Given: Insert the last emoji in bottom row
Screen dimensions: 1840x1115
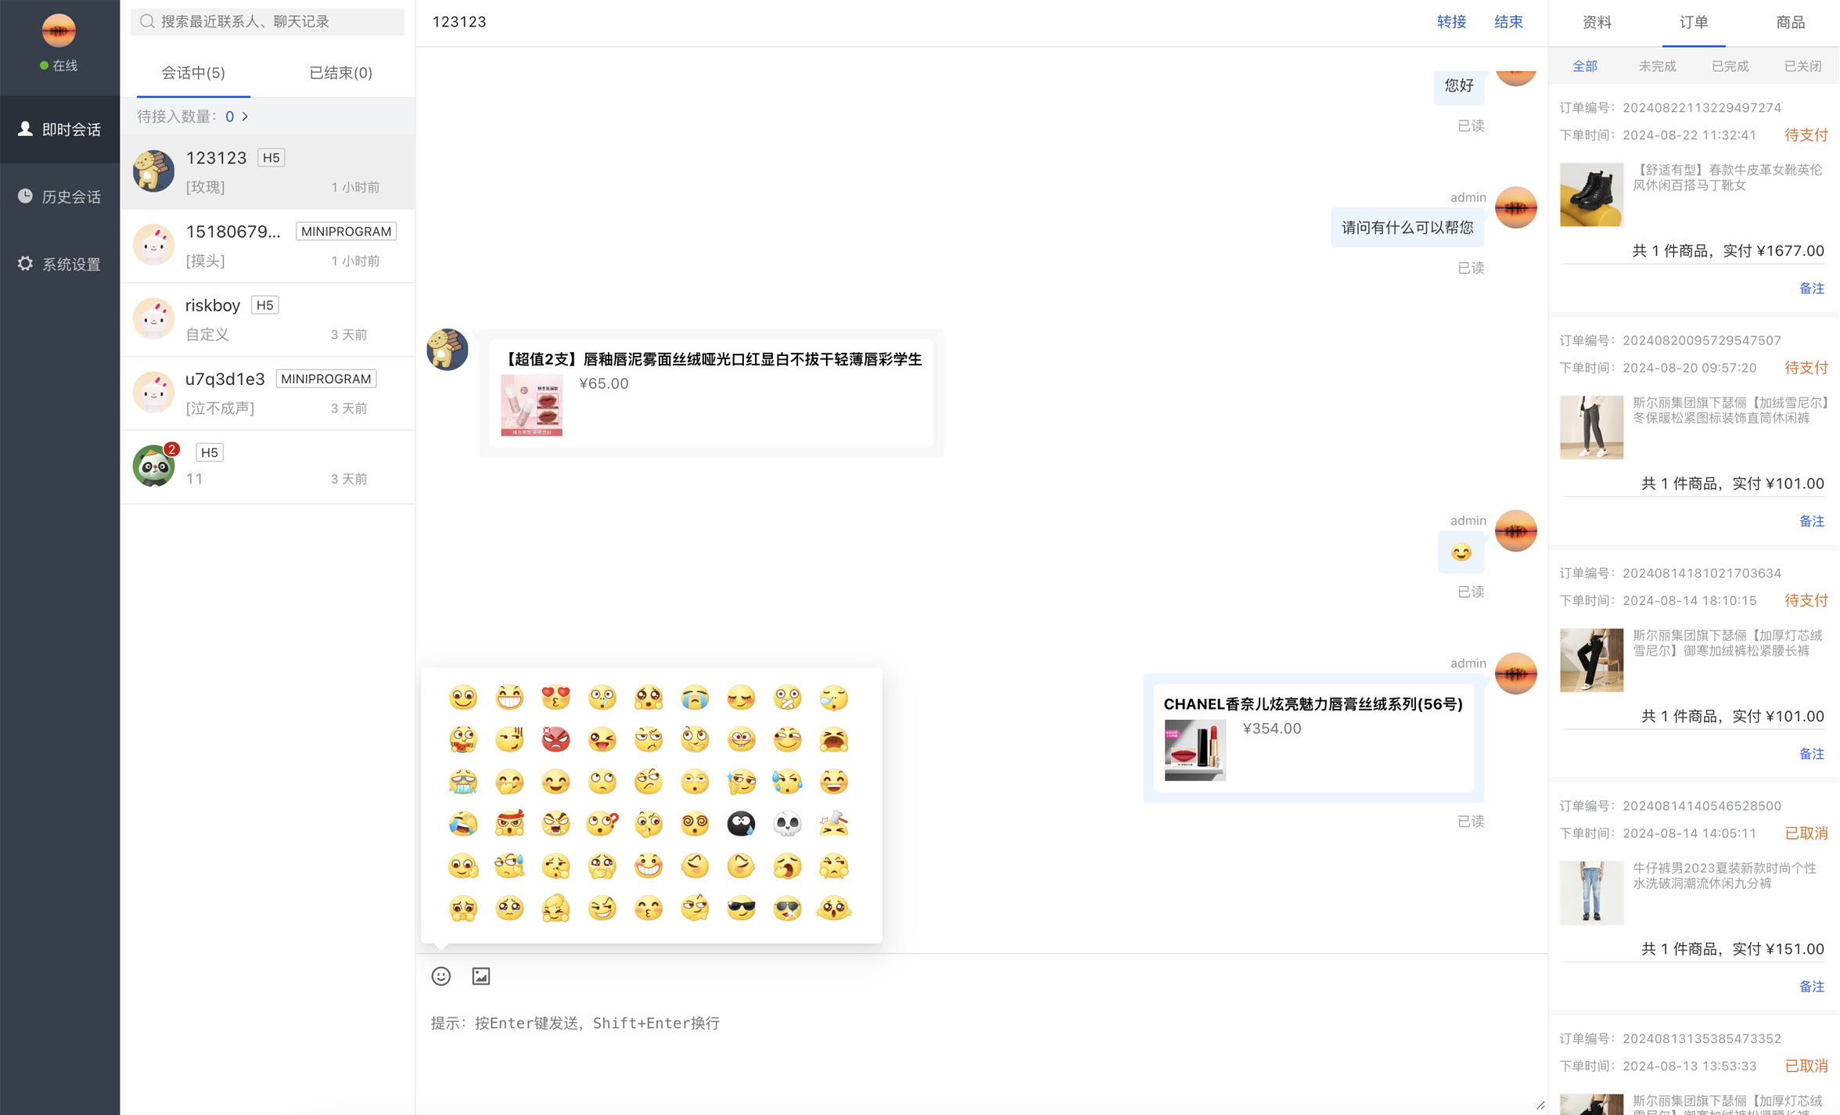Looking at the screenshot, I should 834,908.
